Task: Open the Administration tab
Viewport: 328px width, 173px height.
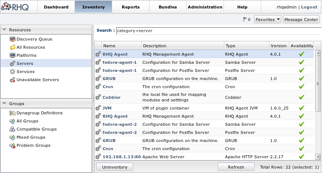Action: coord(205,7)
